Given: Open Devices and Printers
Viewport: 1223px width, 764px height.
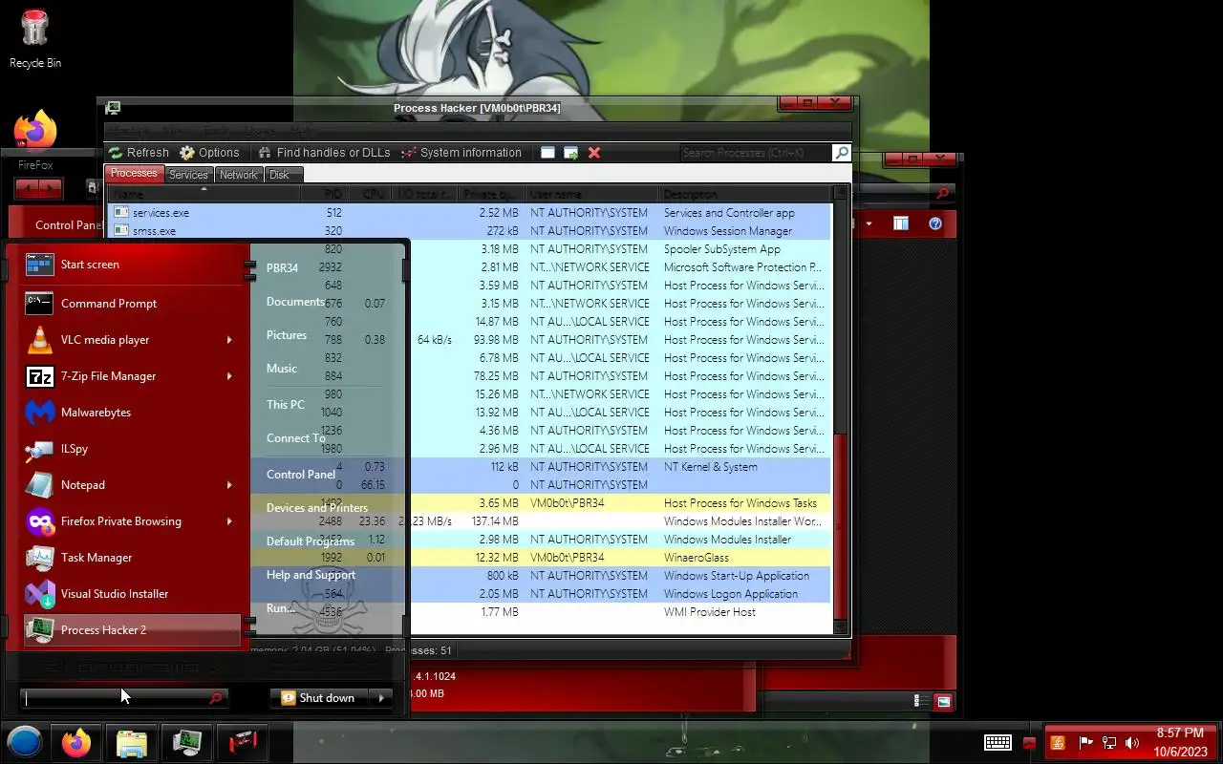Looking at the screenshot, I should (x=317, y=508).
